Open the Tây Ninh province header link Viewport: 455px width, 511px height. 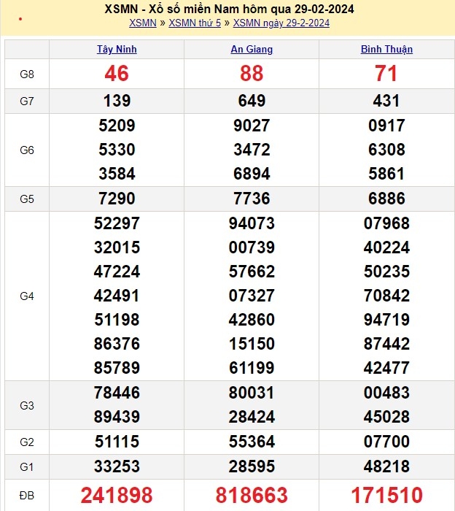117,49
